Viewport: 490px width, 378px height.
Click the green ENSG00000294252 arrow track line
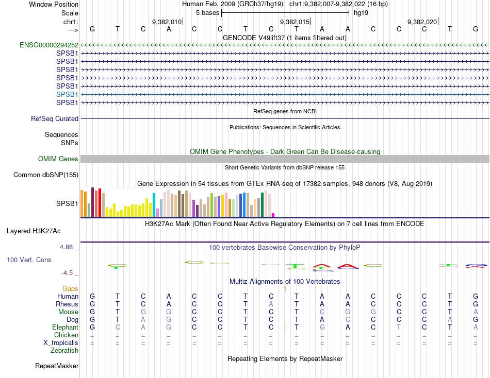pyautogui.click(x=285, y=45)
